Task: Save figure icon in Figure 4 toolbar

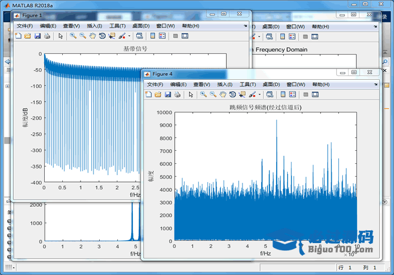Action: tap(168, 95)
